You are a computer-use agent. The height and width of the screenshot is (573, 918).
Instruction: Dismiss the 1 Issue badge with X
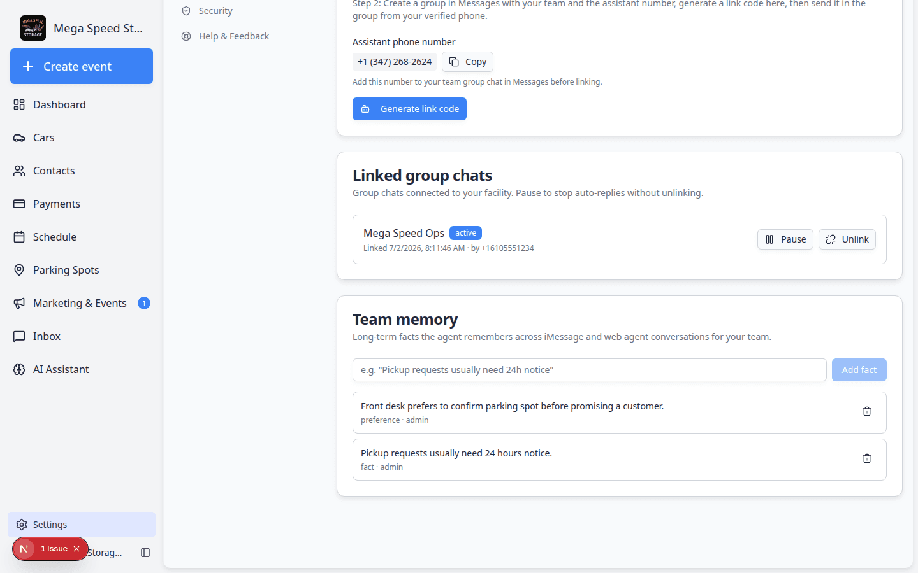(76, 549)
